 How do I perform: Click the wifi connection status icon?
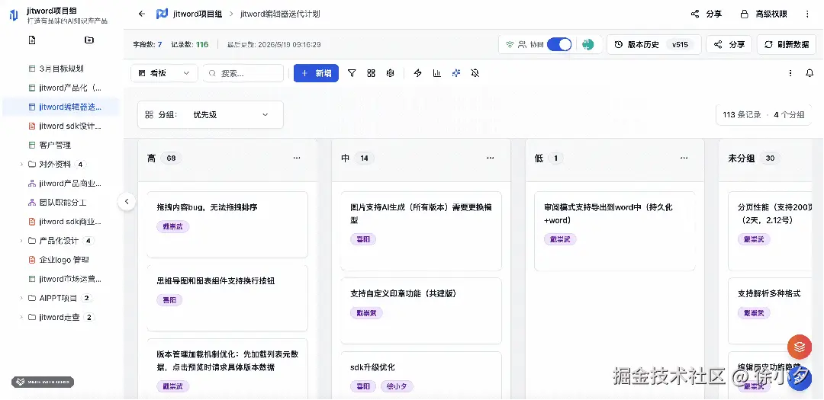[x=509, y=45]
